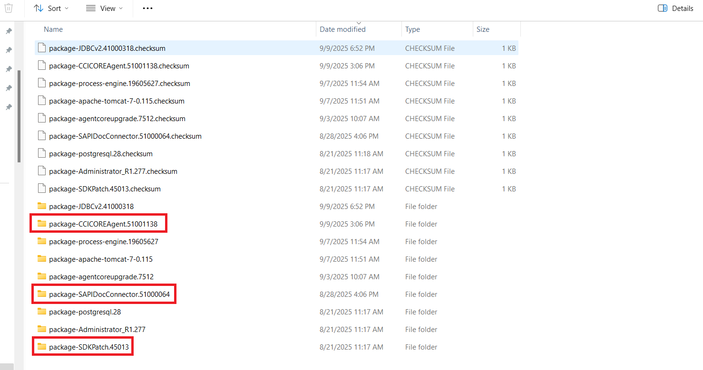Click folder name package-SDKPatch.45013
Screen dimensions: 703x370
89,347
